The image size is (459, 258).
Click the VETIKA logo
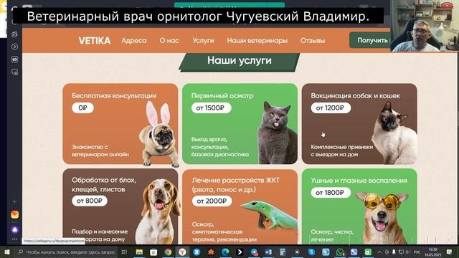tap(95, 41)
